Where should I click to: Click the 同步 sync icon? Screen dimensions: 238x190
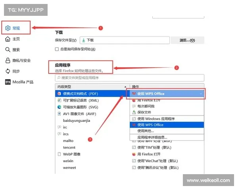click(x=8, y=71)
